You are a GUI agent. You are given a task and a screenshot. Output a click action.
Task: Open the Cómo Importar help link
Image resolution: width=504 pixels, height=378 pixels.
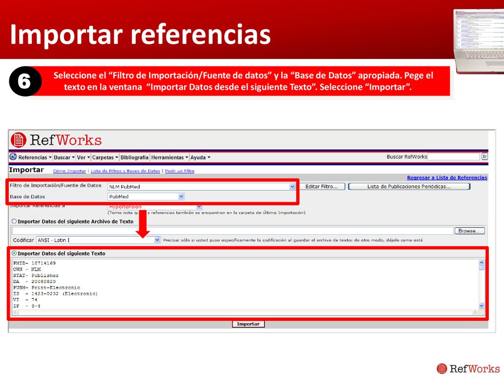pos(69,171)
